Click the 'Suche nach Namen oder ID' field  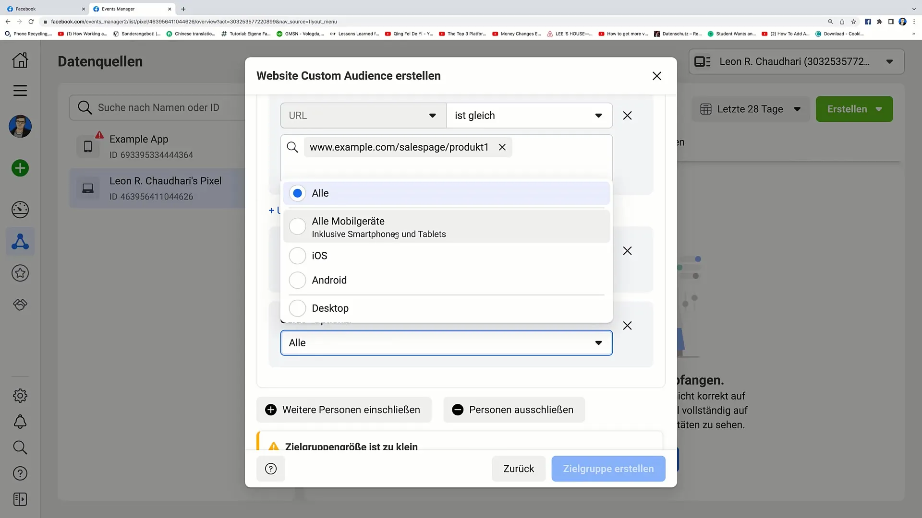coord(158,107)
